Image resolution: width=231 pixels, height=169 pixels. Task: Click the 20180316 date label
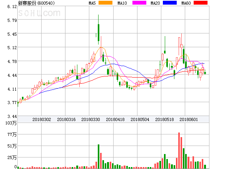pos(66,119)
